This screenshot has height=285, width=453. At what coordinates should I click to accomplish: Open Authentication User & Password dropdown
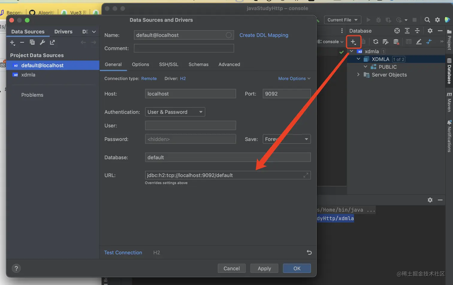pos(175,112)
